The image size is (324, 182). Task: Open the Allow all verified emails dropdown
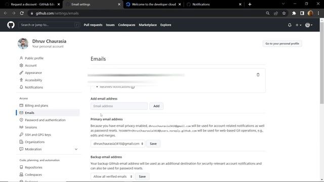pos(112,176)
